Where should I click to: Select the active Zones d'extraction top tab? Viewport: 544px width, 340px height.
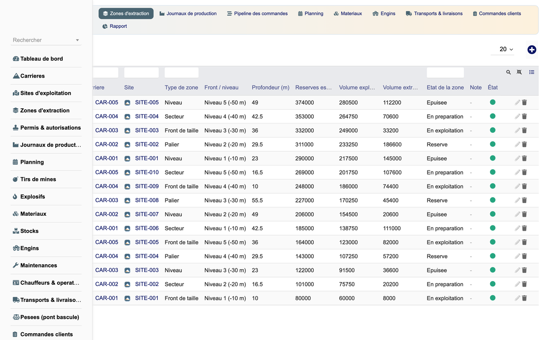tap(126, 14)
